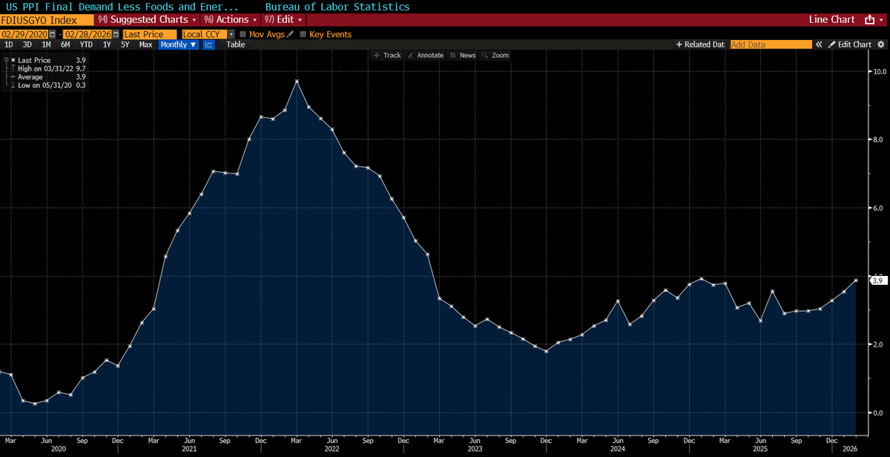This screenshot has width=890, height=457.
Task: Expand the Actions menu
Action: click(x=230, y=19)
